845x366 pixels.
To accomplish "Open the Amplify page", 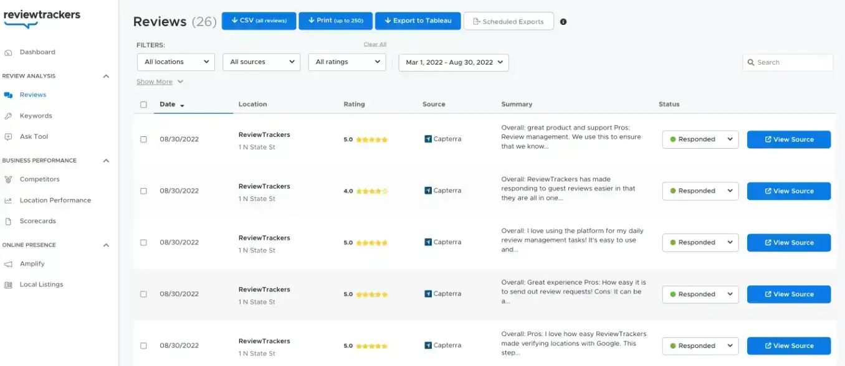I will pyautogui.click(x=32, y=264).
